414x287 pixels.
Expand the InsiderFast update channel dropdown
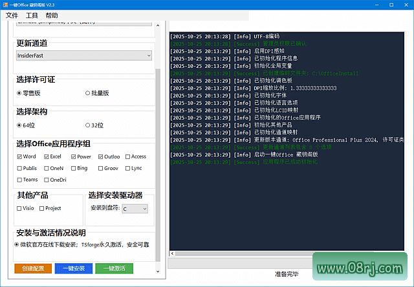pos(83,56)
